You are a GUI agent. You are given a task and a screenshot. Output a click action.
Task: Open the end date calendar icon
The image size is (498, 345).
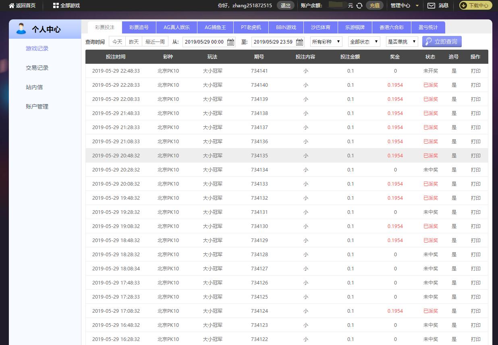(x=299, y=42)
